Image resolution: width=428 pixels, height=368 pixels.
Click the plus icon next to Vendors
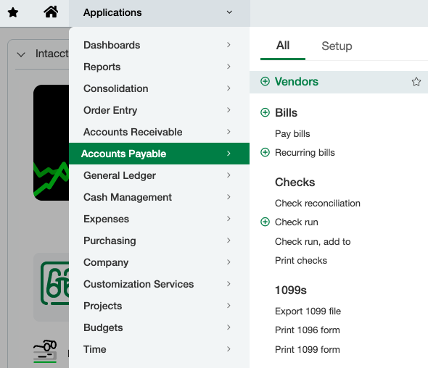point(265,81)
